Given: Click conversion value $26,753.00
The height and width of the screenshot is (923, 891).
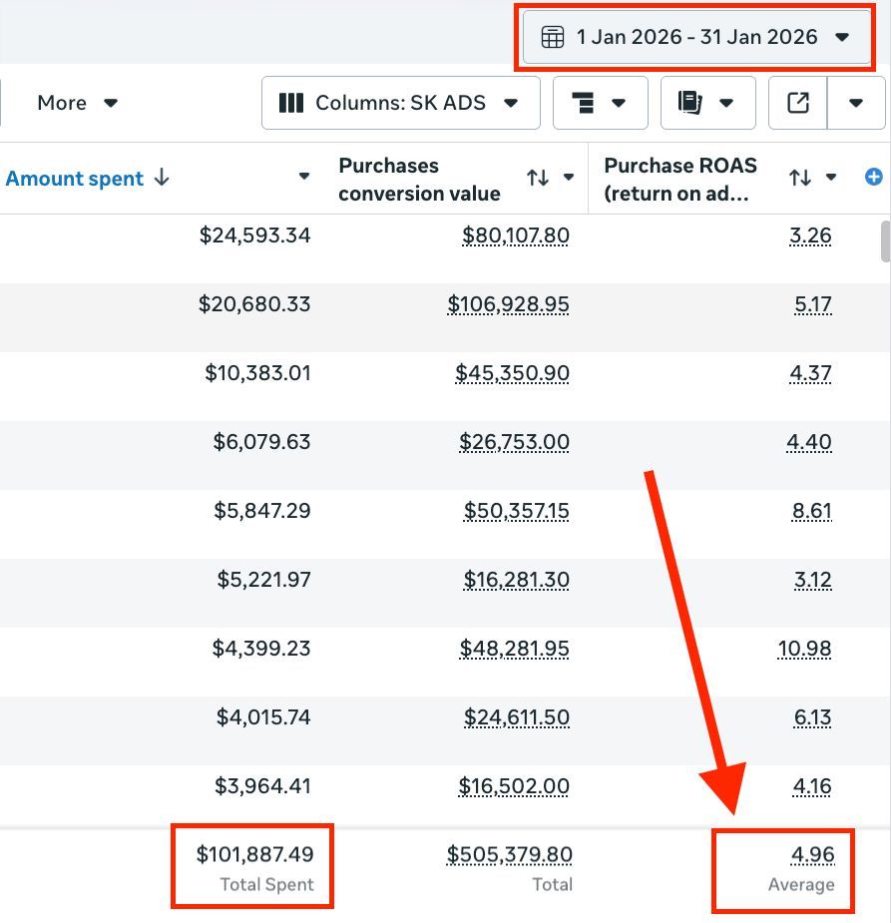Looking at the screenshot, I should click(x=515, y=442).
